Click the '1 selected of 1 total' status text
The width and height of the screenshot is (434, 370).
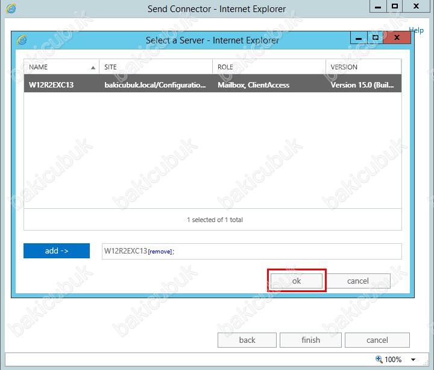click(215, 220)
